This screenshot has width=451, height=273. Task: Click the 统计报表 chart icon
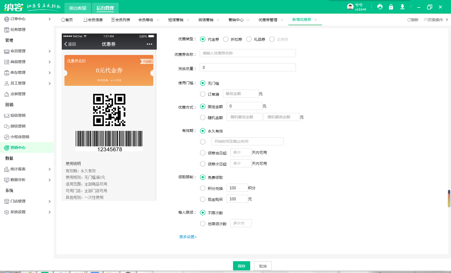click(x=7, y=169)
